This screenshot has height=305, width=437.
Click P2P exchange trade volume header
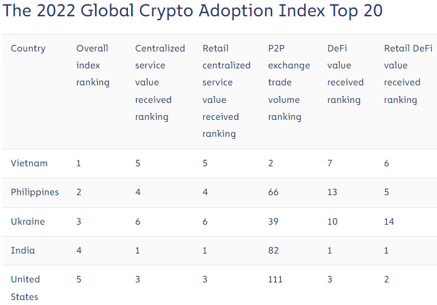click(x=288, y=82)
